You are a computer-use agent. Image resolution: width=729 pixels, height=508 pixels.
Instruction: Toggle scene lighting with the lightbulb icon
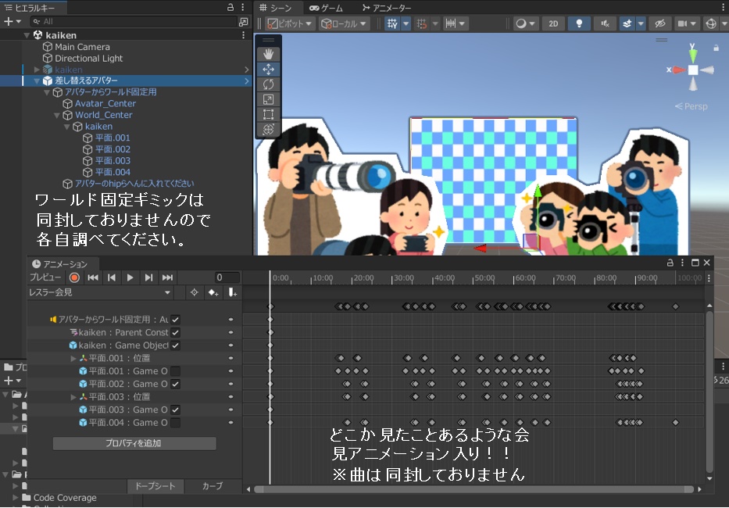[x=580, y=23]
